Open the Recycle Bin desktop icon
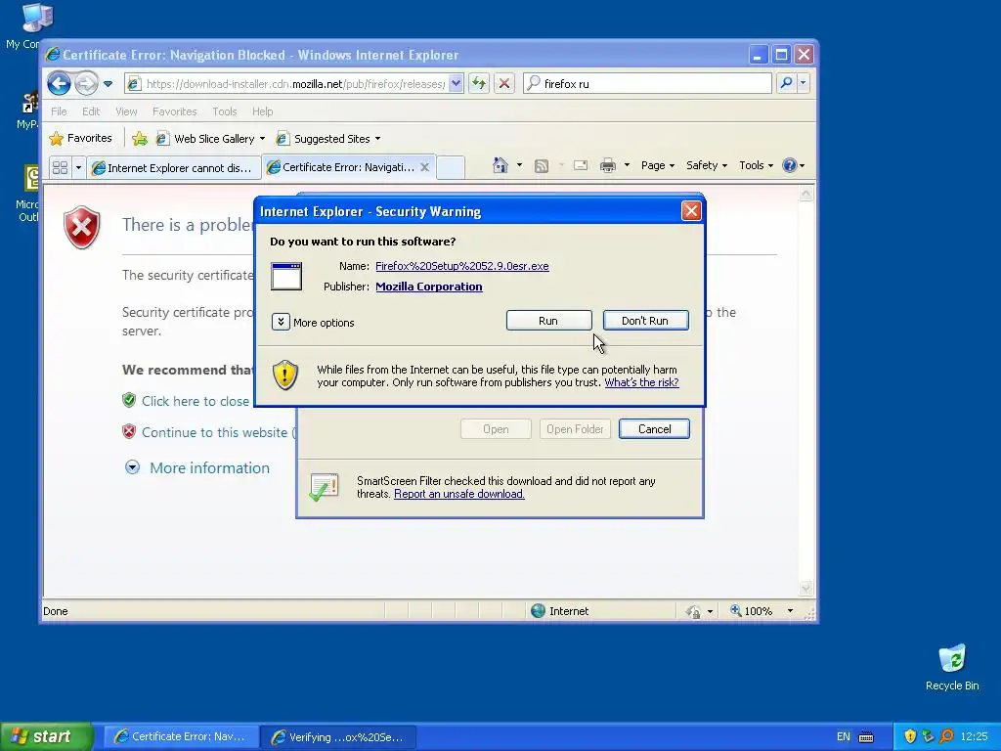Viewport: 1001px width, 751px height. [952, 667]
